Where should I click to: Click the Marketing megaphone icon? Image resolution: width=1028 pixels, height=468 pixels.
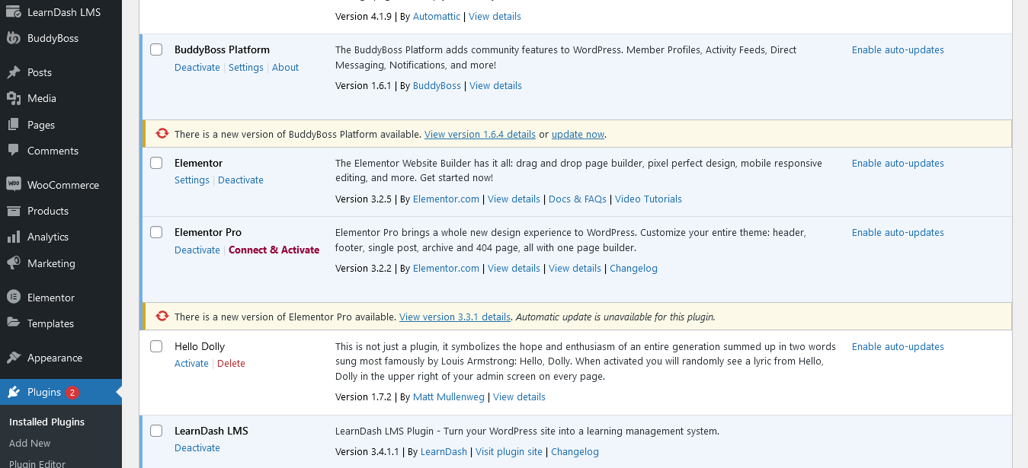(14, 263)
